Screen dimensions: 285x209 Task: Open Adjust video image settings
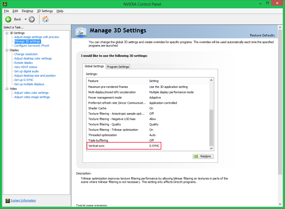(32, 97)
